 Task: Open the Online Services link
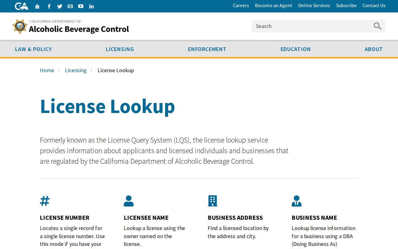click(314, 6)
